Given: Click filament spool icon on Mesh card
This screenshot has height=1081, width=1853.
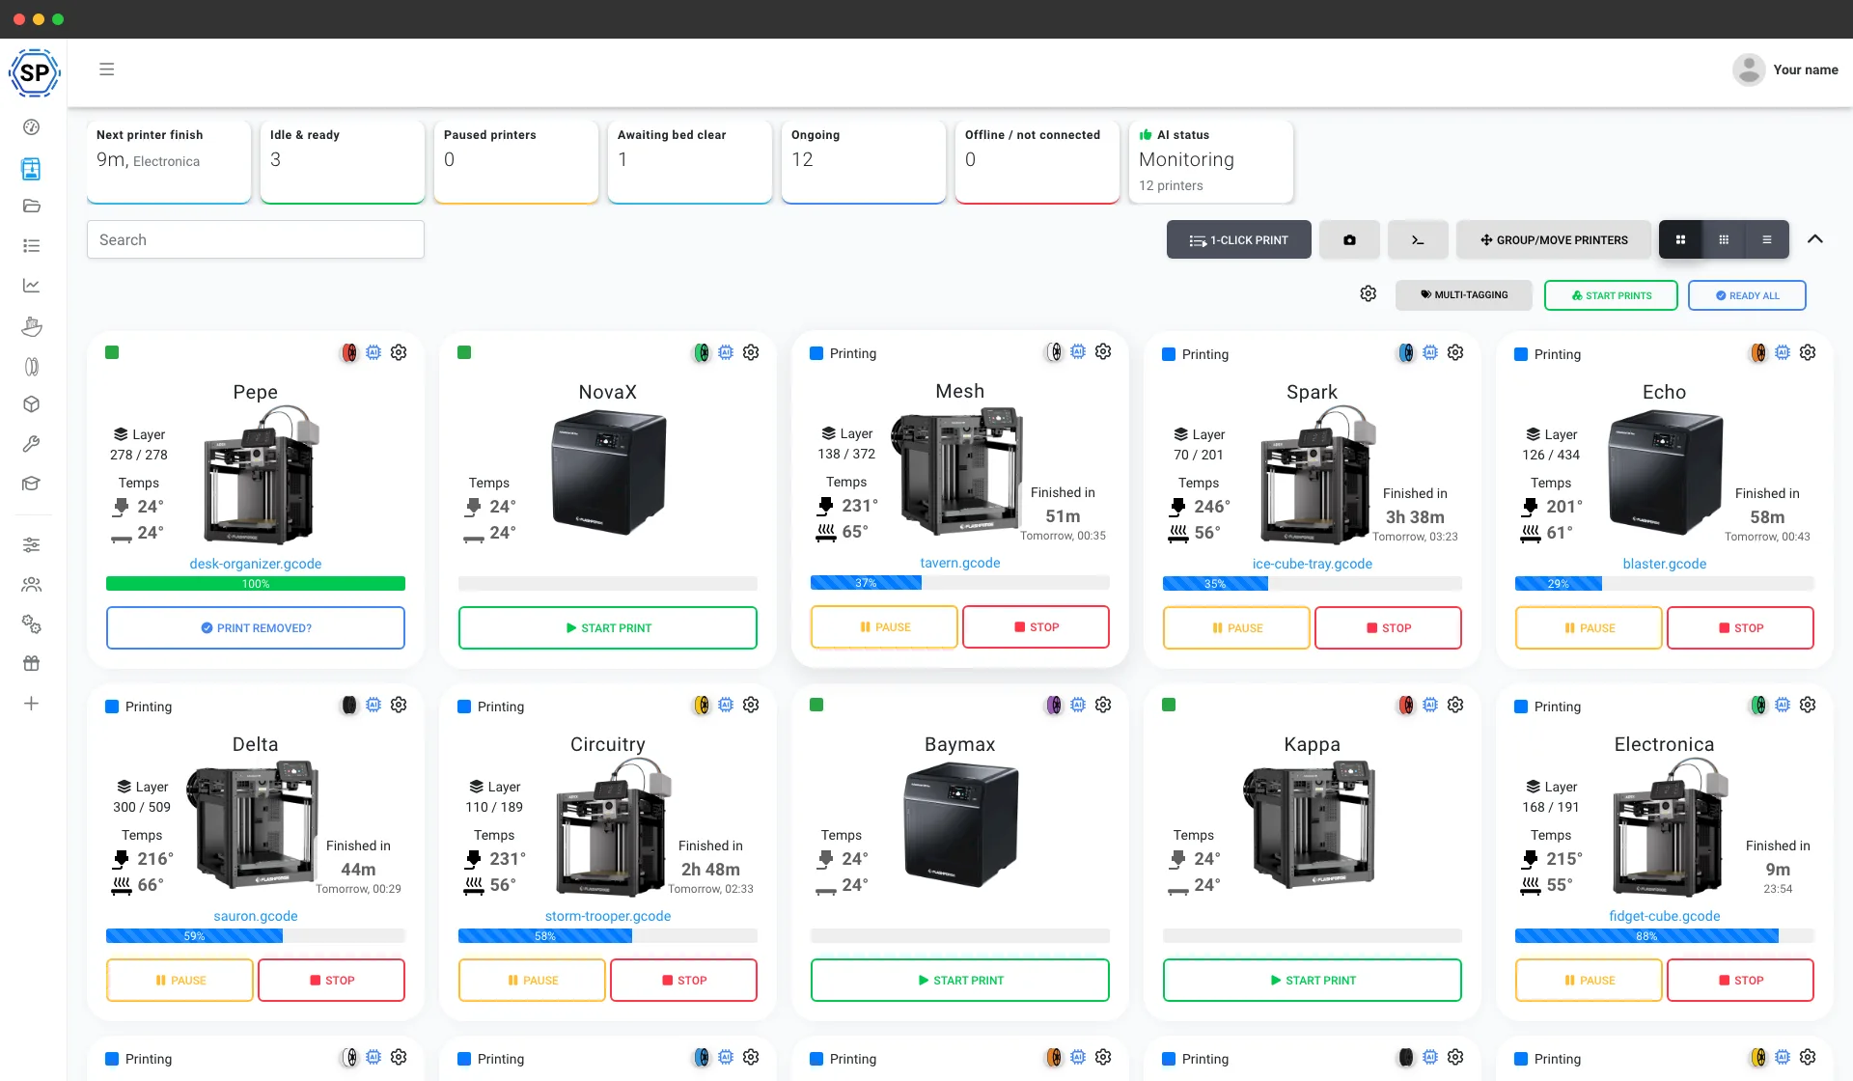Looking at the screenshot, I should (1054, 351).
